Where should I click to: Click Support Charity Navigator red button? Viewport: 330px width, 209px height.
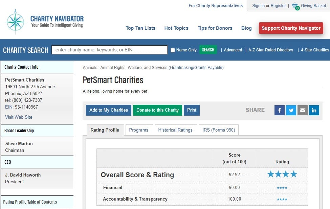click(291, 28)
